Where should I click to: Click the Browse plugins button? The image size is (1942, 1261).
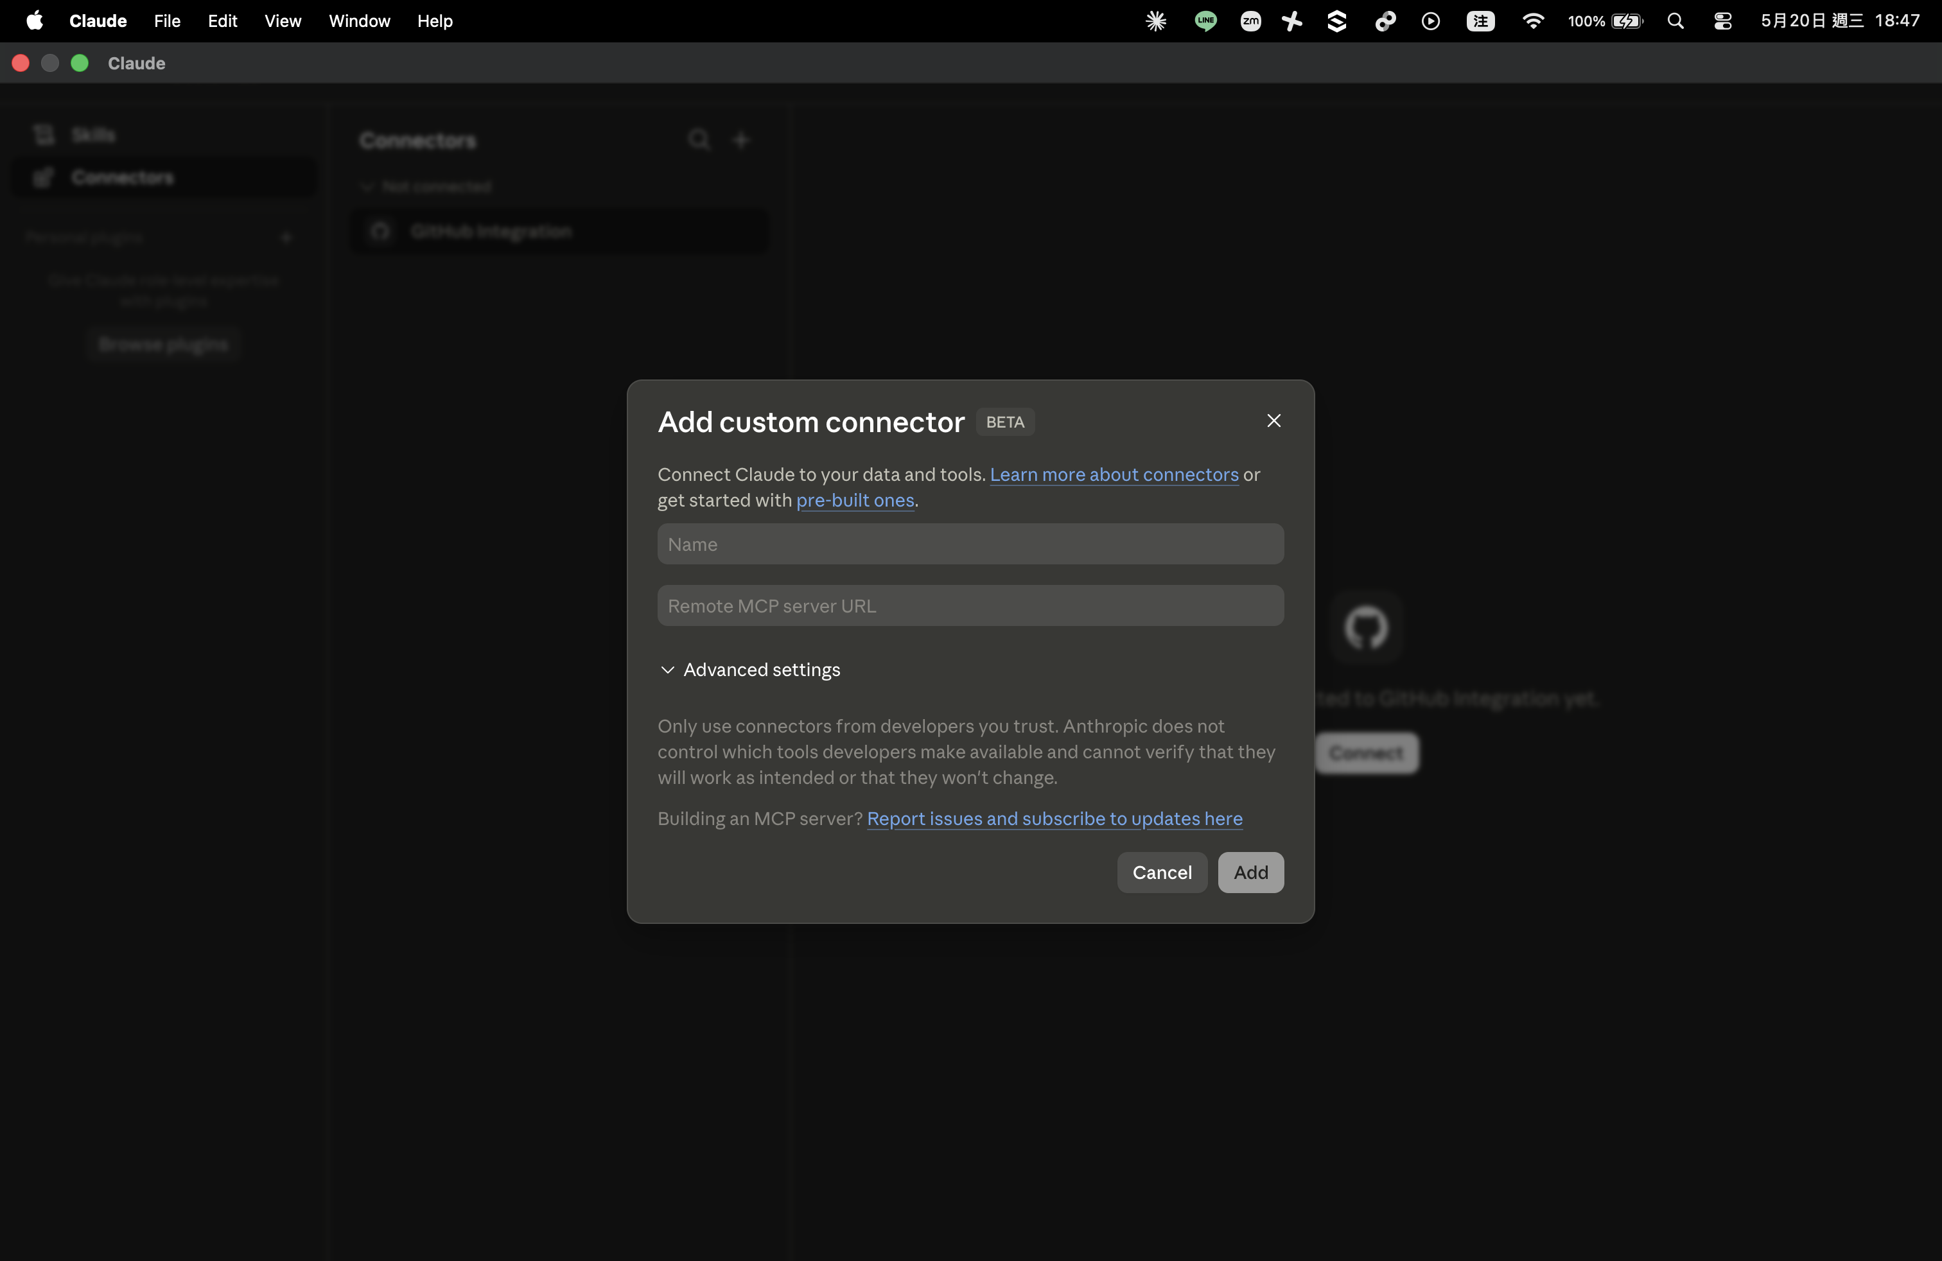point(163,344)
